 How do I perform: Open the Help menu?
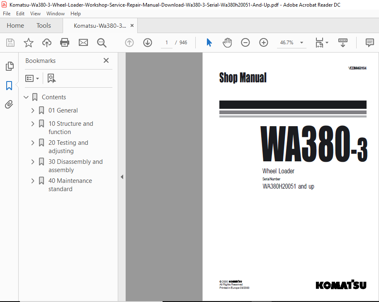[x=75, y=14]
